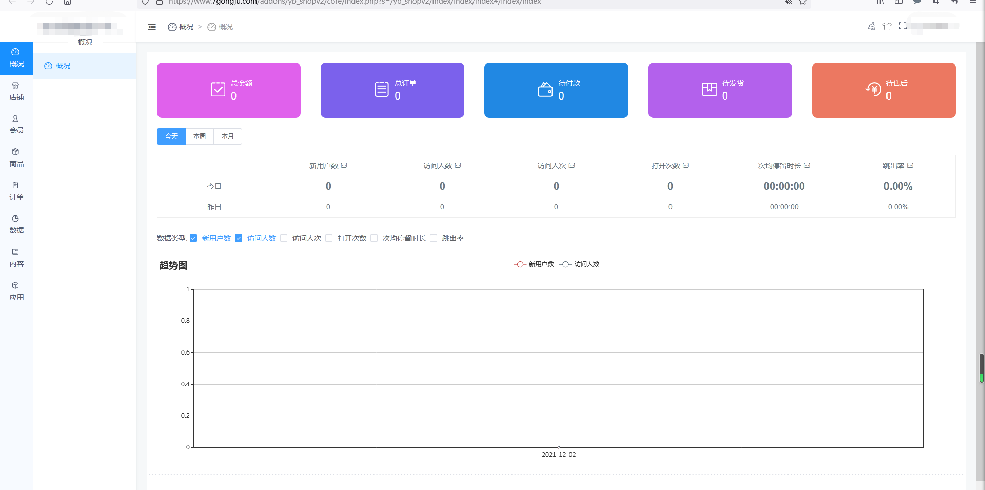Open the 会员 sidebar section
The height and width of the screenshot is (490, 985).
point(16,125)
